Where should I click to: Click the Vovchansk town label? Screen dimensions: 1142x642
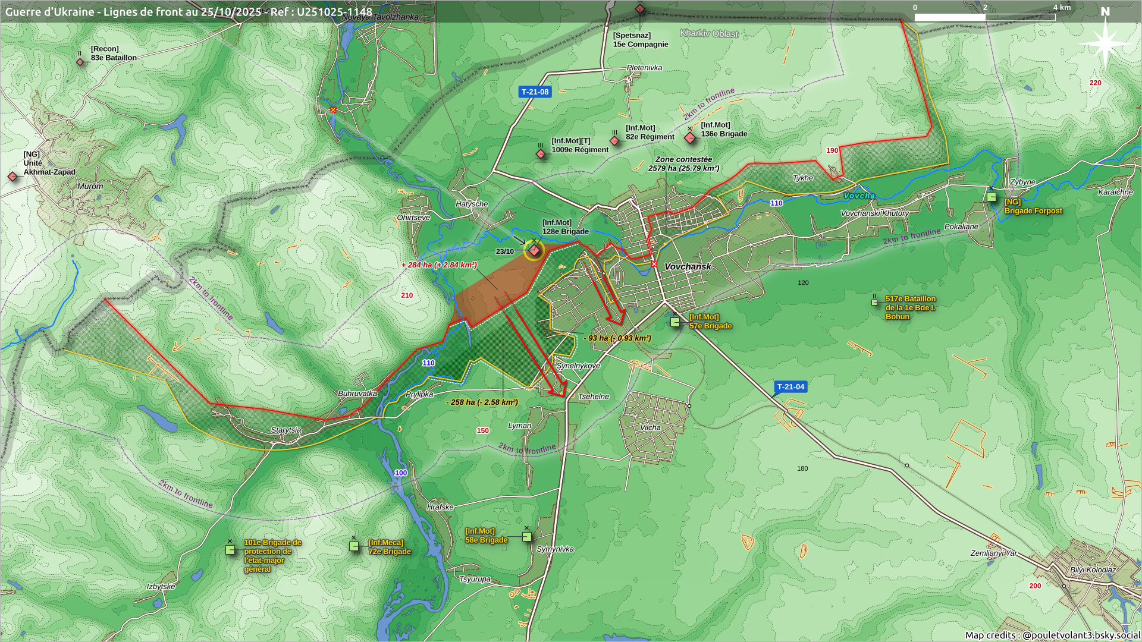pos(688,266)
